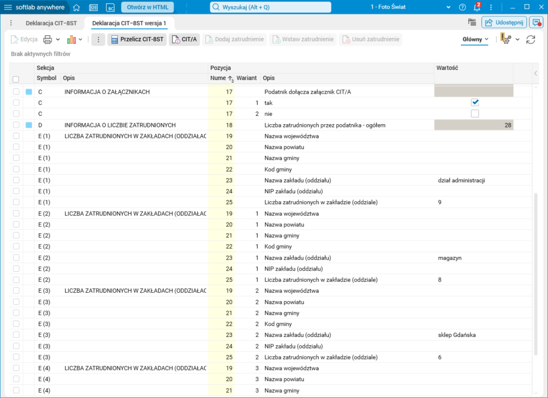548x398 pixels.
Task: Click the bar chart icon
Action: point(72,39)
